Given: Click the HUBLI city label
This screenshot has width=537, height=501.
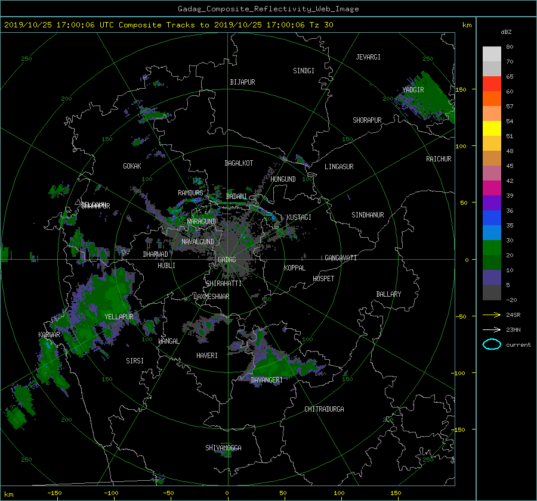Looking at the screenshot, I should 166,266.
